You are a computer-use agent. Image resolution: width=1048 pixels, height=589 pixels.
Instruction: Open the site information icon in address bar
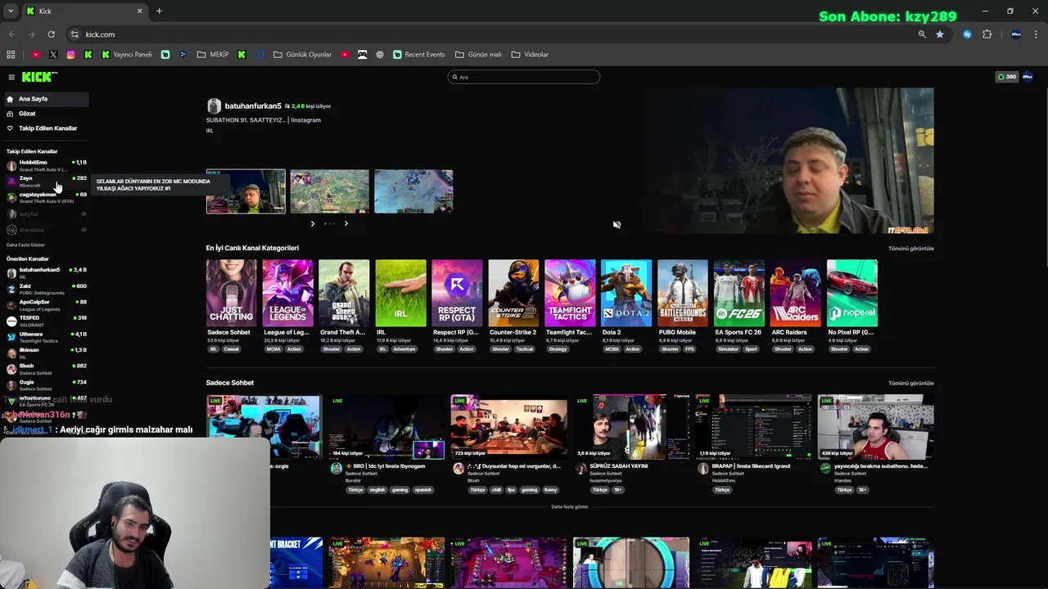(x=75, y=34)
